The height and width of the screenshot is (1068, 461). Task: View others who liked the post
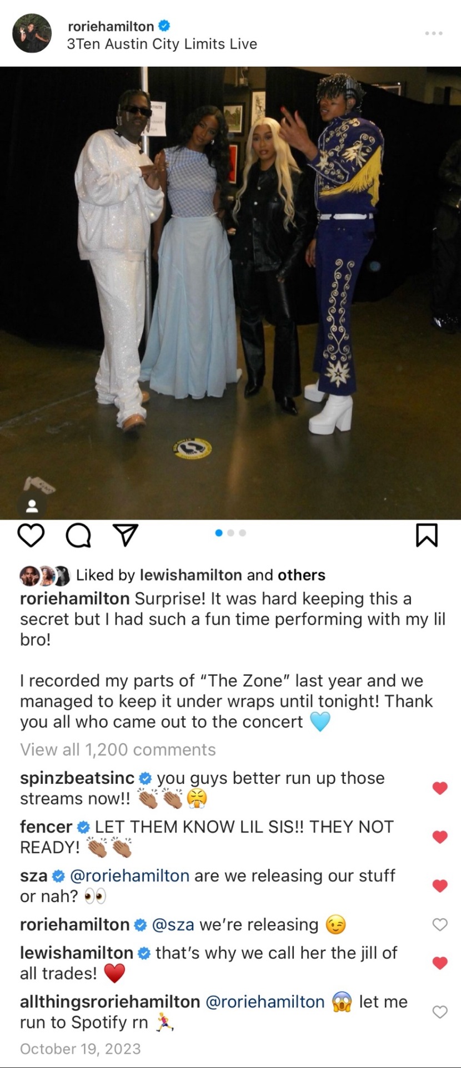click(x=302, y=575)
